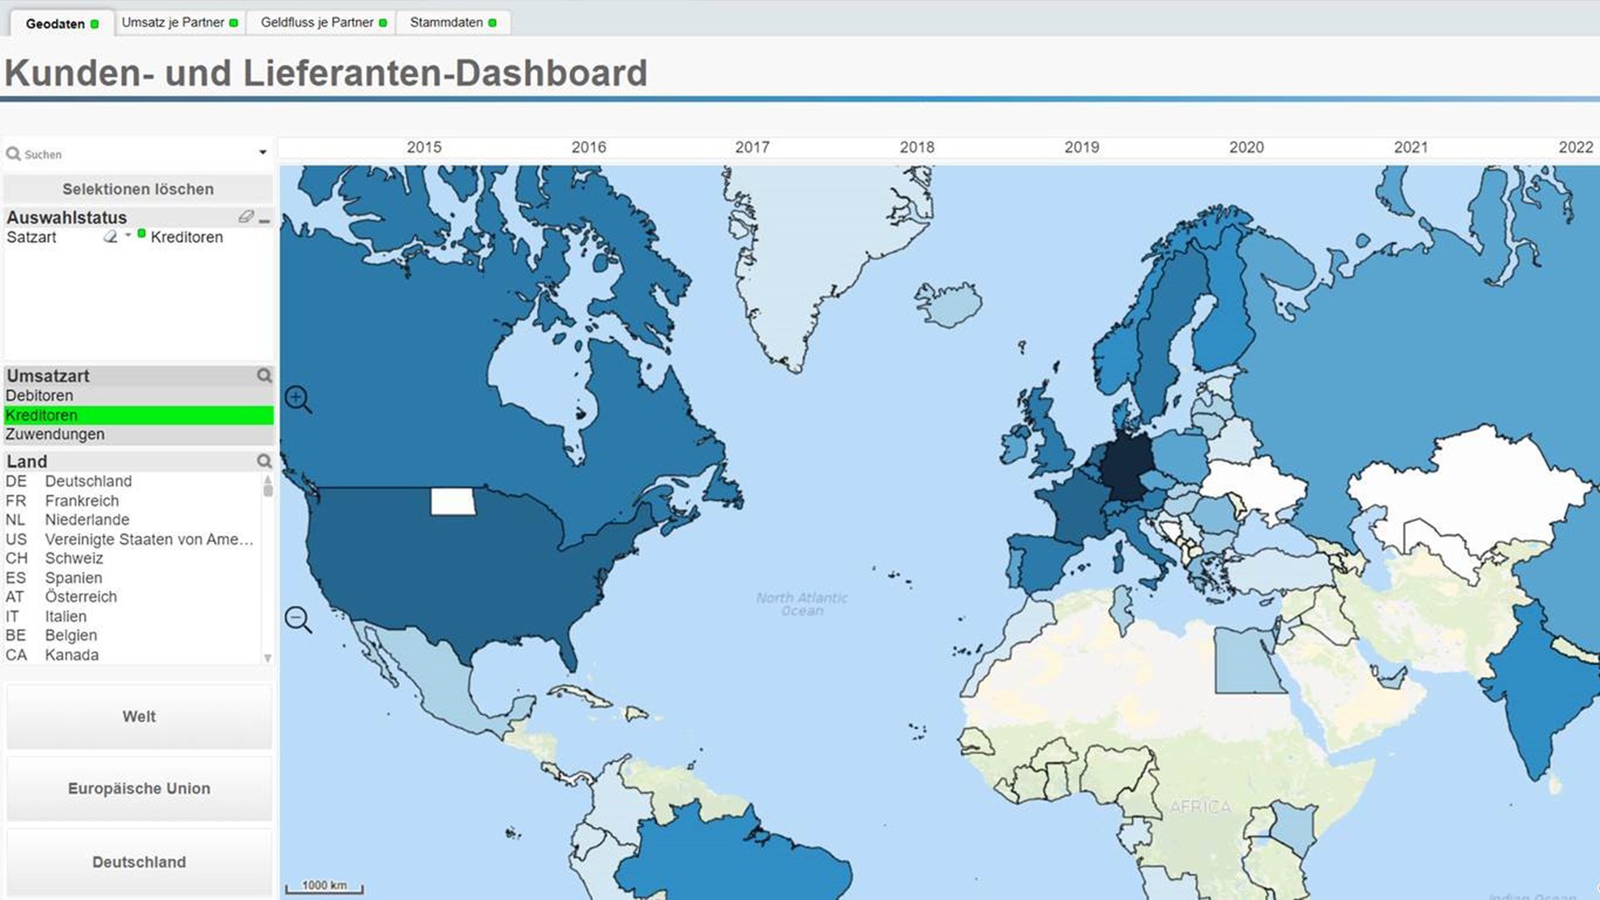Expand the dropdown arrow next to Satzart eraser
The height and width of the screenshot is (900, 1600).
pyautogui.click(x=127, y=236)
